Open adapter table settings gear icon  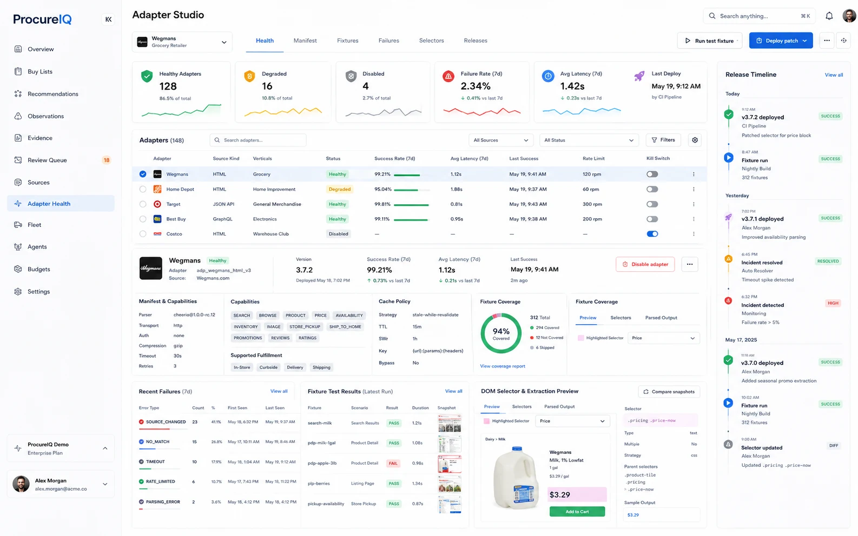[695, 140]
